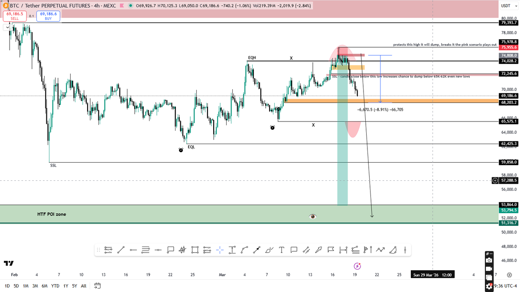
Task: Select the 1M time range
Action: [x=26, y=286]
